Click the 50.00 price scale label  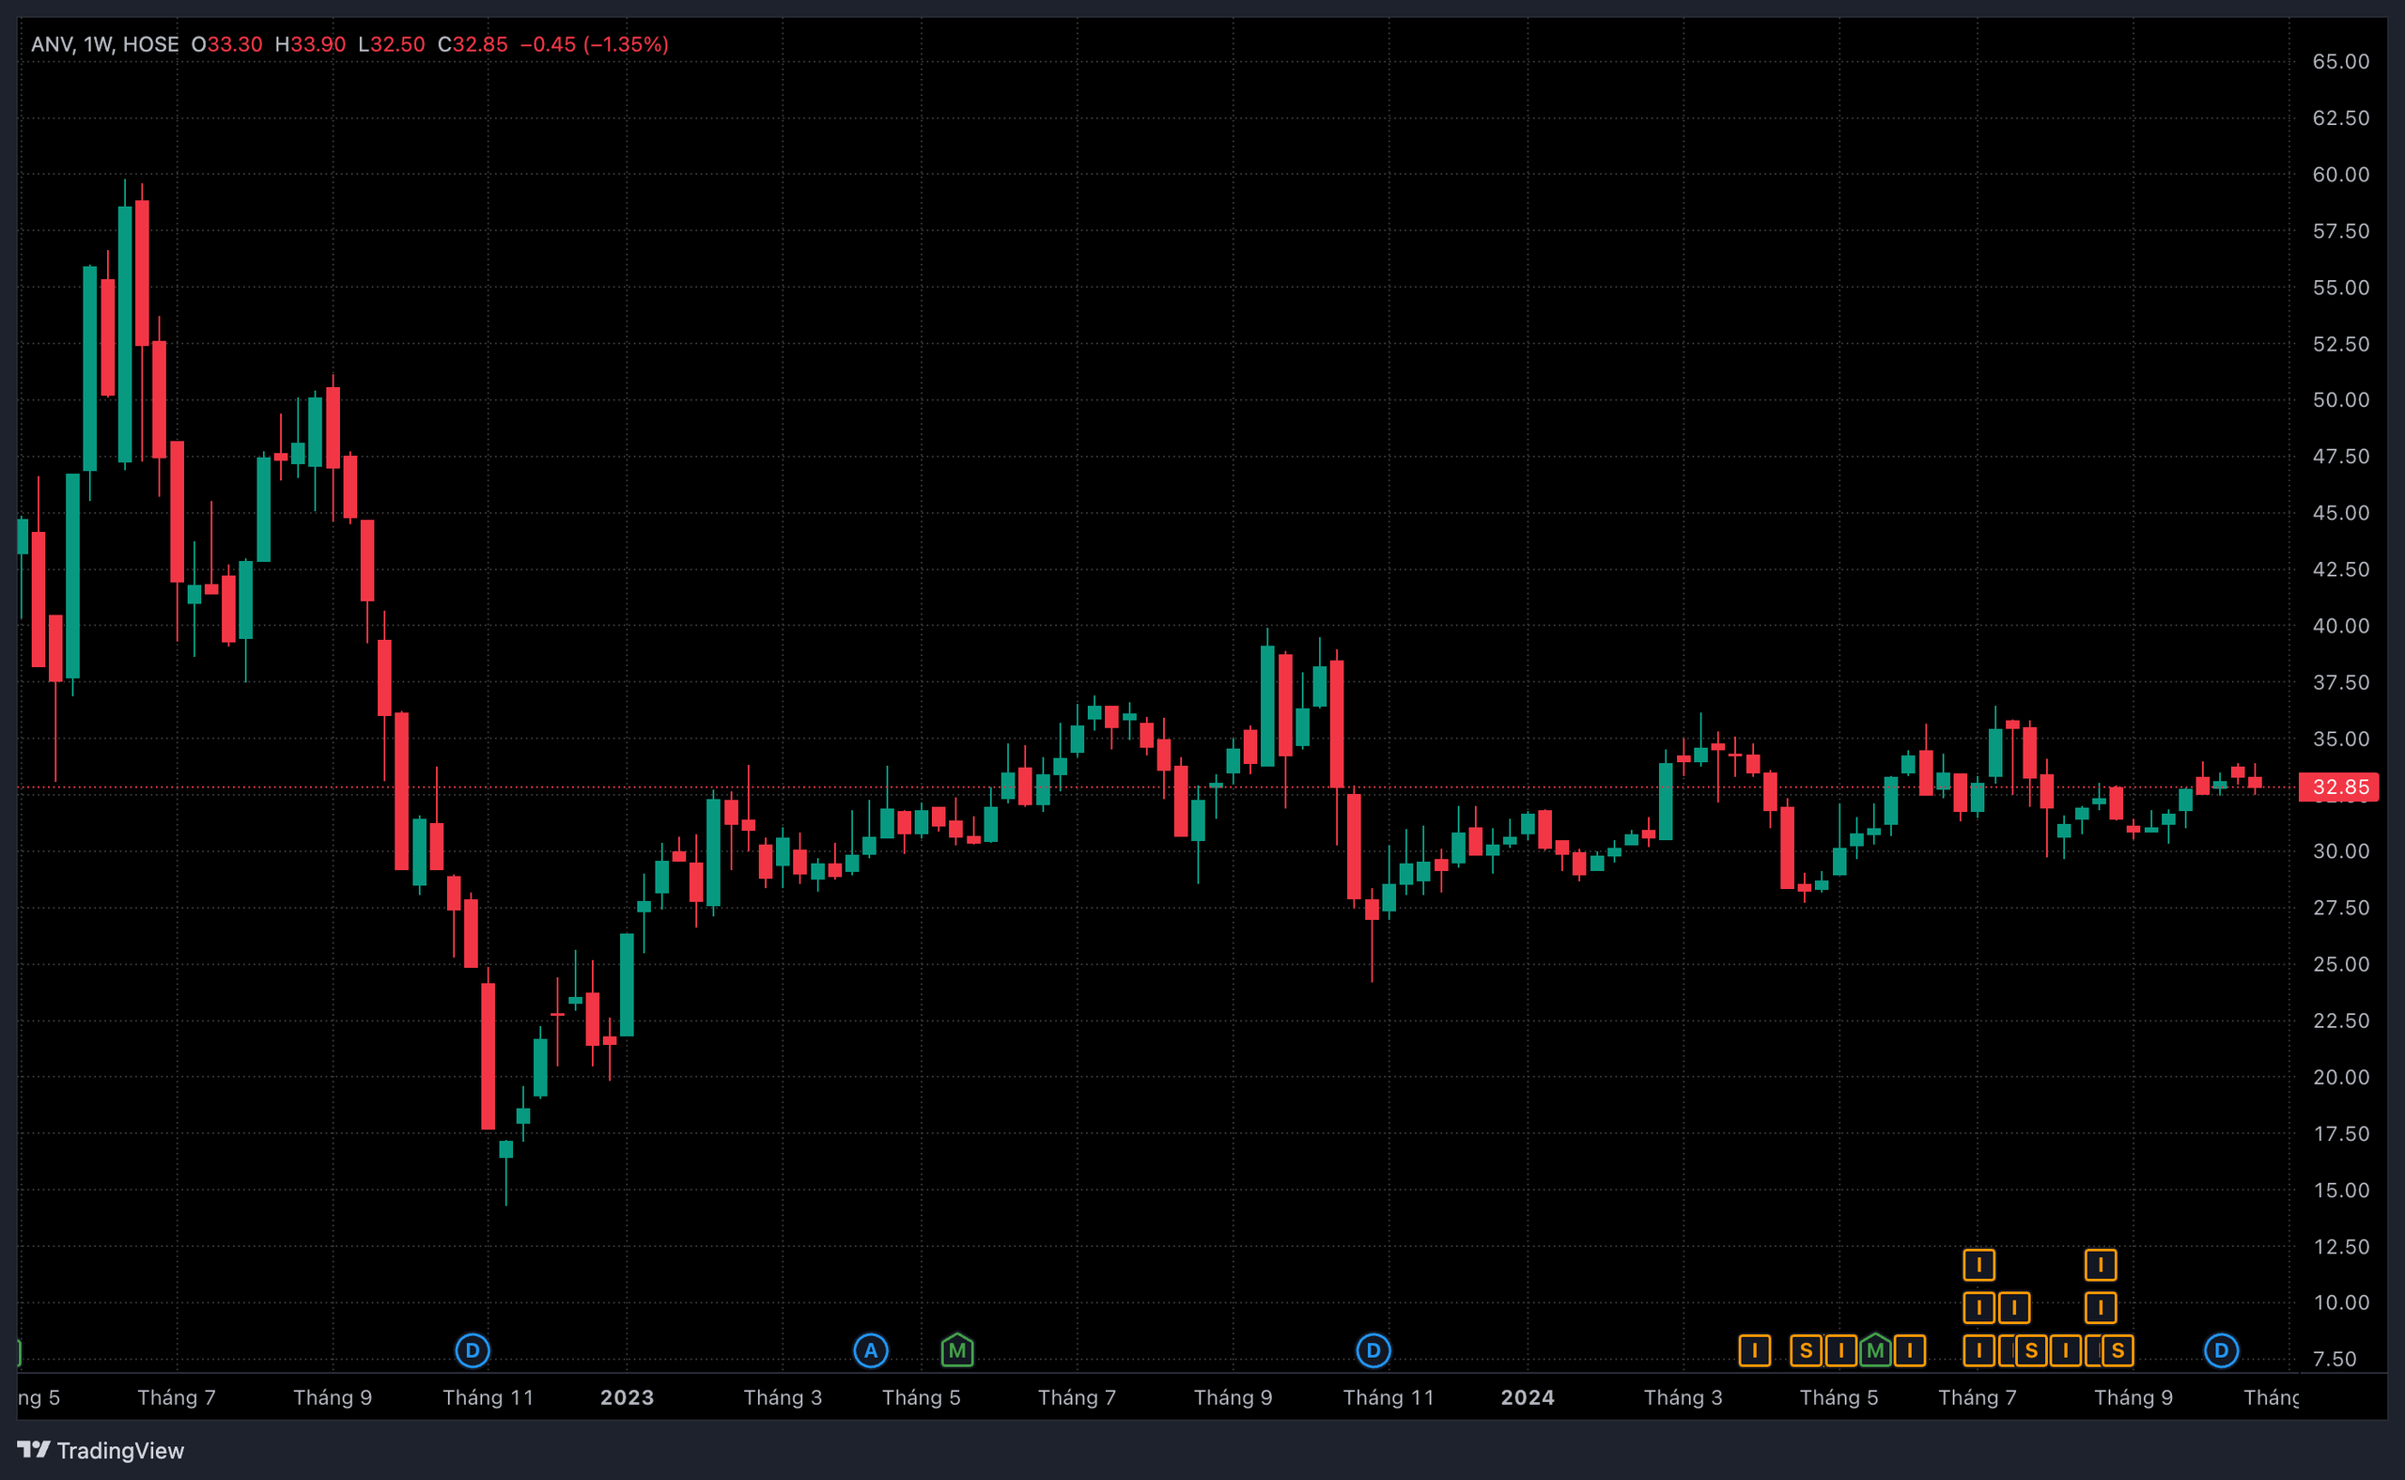coord(2341,399)
